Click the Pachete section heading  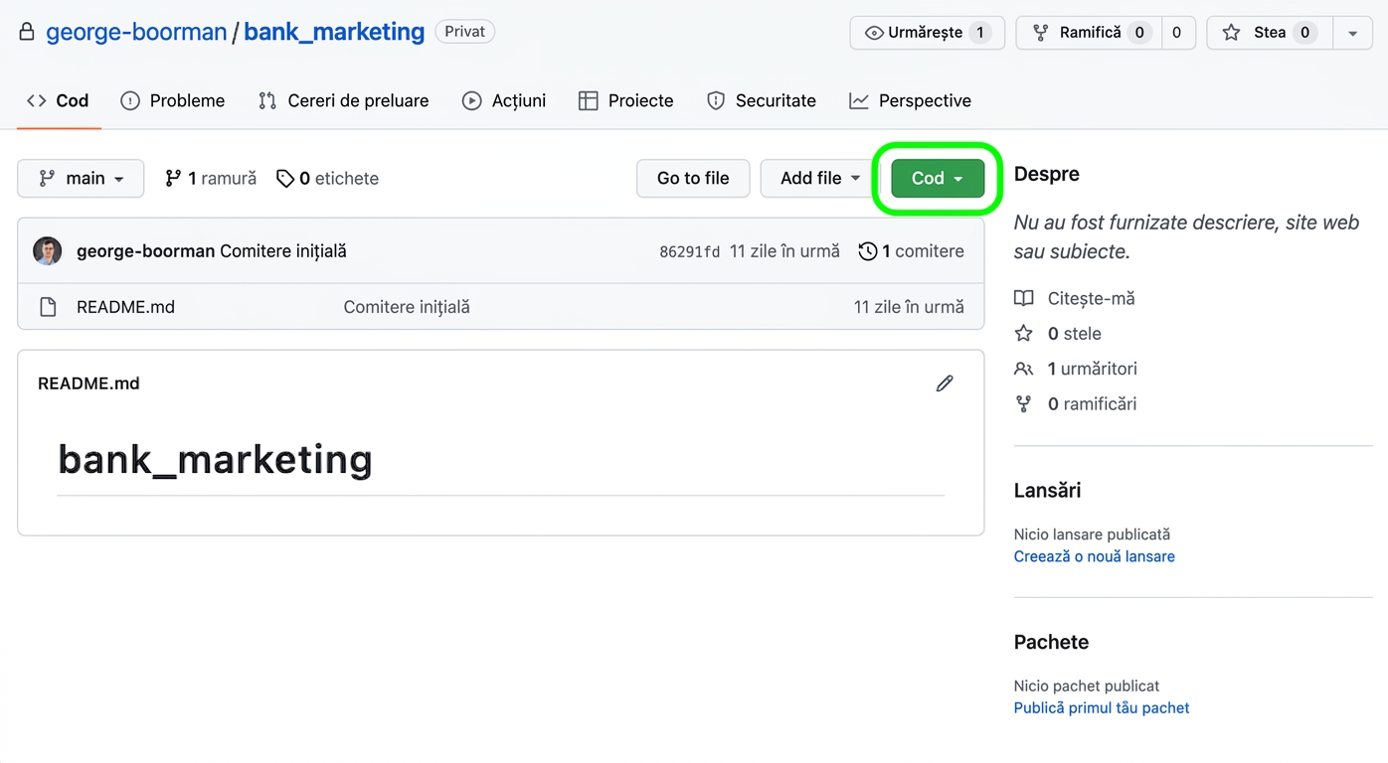[1051, 642]
